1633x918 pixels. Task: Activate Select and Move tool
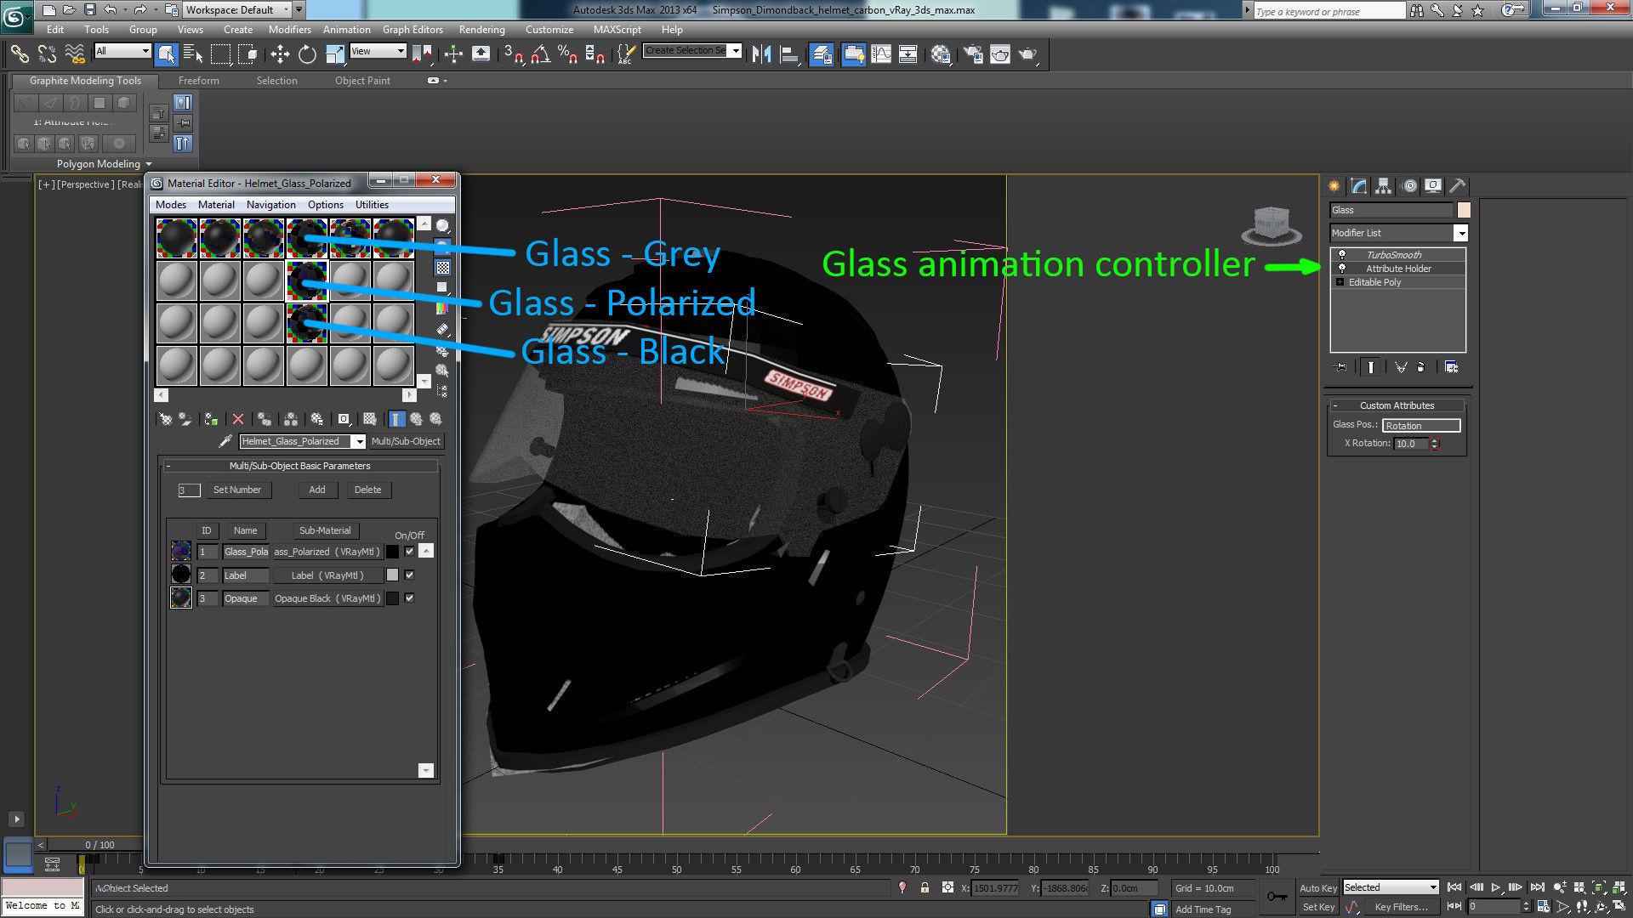(279, 54)
